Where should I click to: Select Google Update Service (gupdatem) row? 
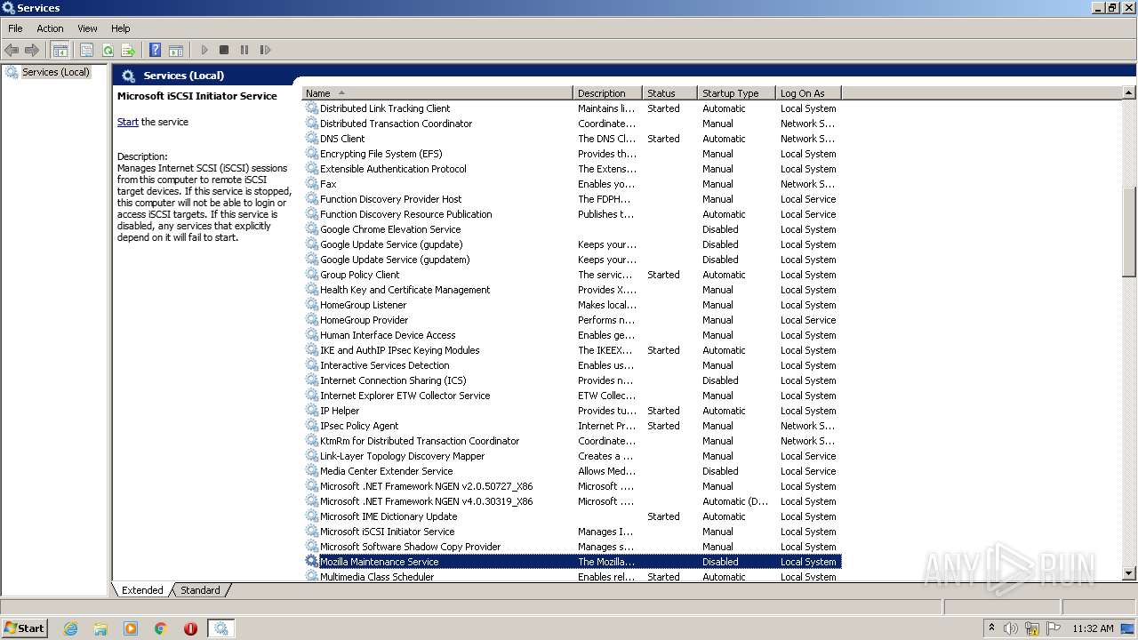tap(572, 260)
